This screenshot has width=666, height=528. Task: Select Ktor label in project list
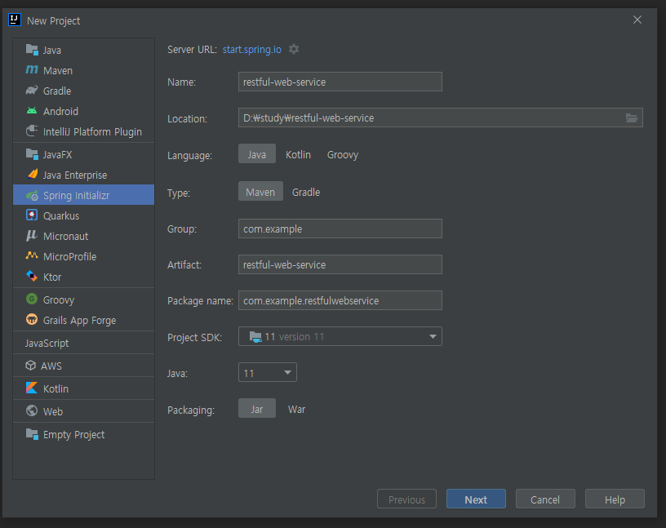pos(52,277)
